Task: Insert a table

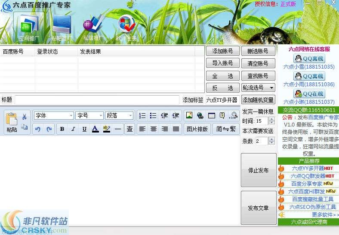Action: click(211, 115)
